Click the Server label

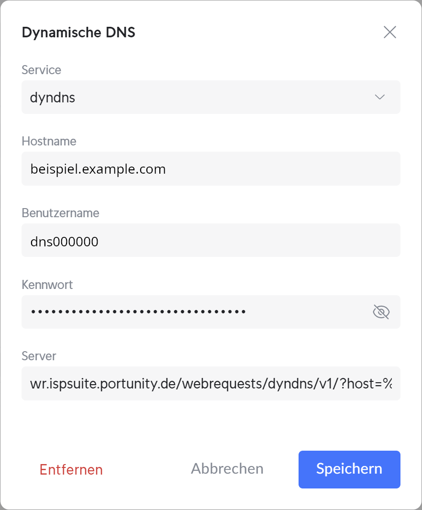coord(39,356)
